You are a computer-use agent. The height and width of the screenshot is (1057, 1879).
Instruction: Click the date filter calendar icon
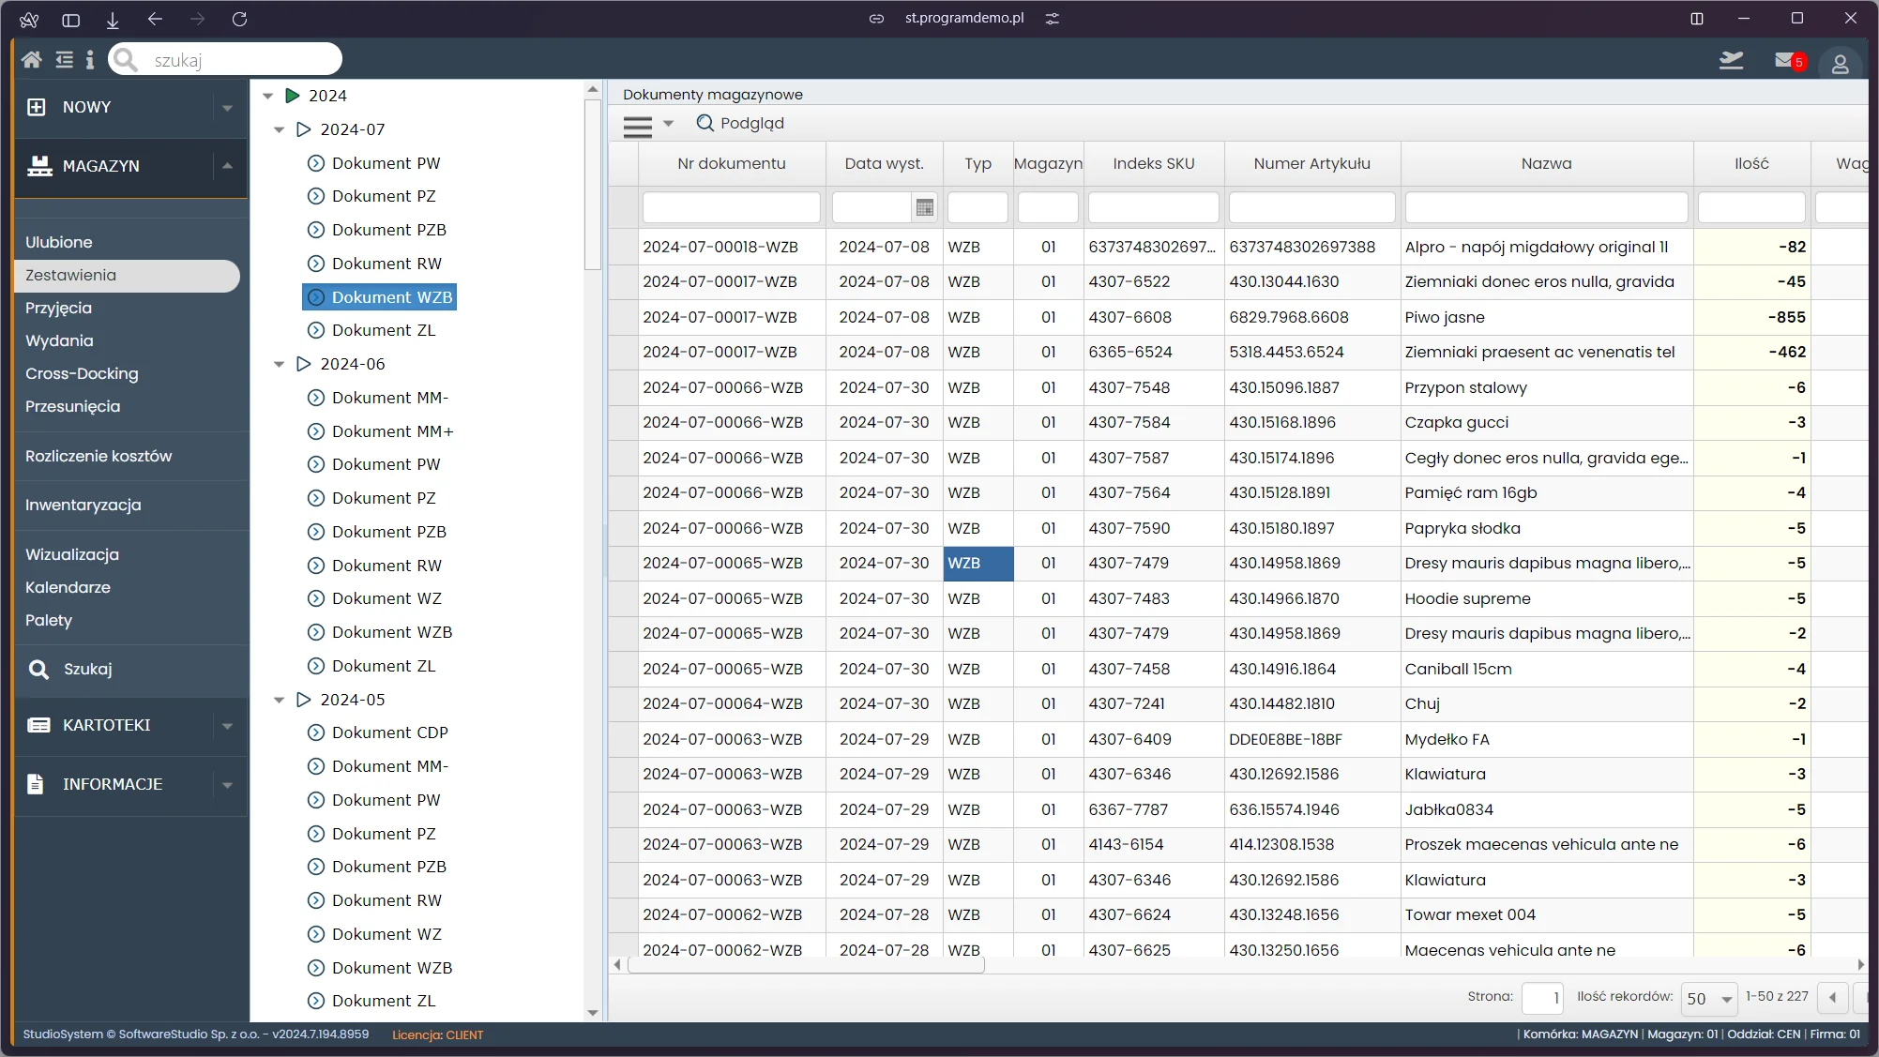point(924,205)
